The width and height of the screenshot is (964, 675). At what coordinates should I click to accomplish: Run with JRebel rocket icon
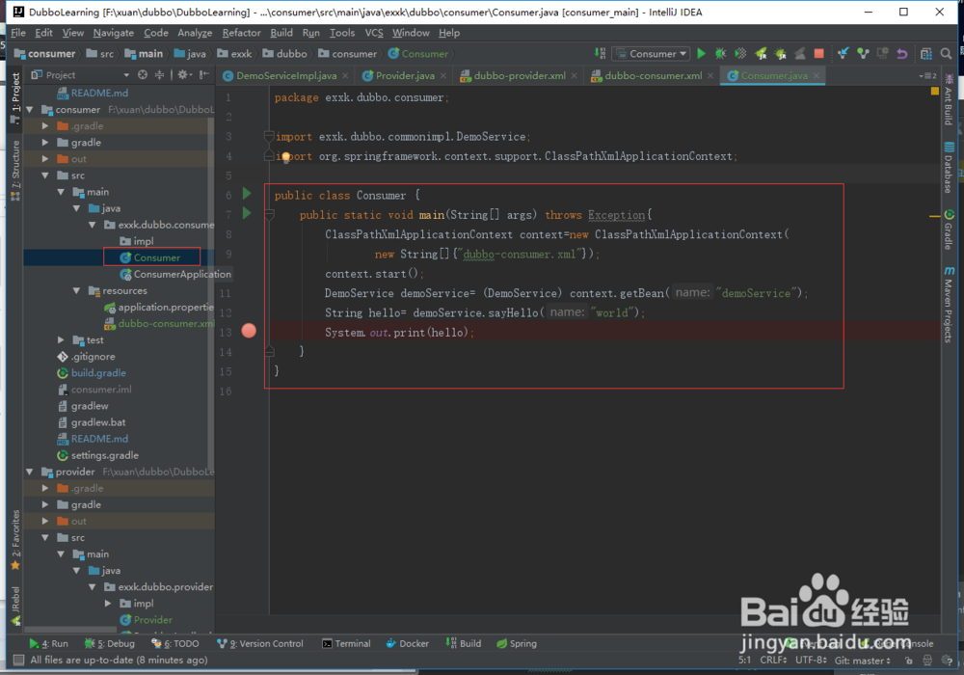click(x=761, y=54)
